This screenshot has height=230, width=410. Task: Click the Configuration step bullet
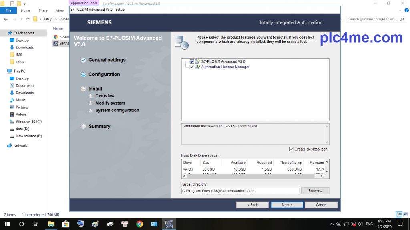tap(83, 75)
